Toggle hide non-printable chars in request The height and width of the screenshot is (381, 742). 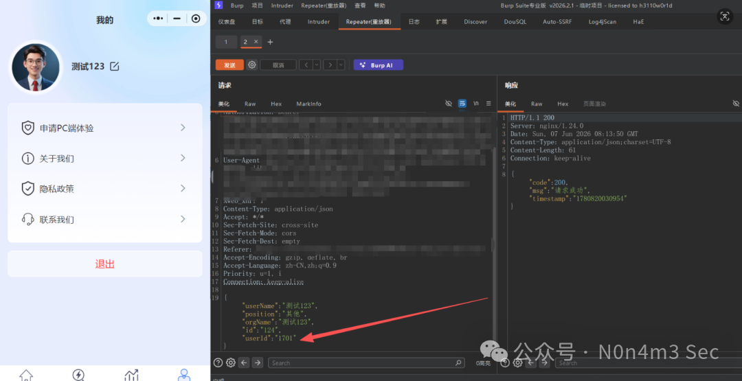tap(449, 104)
